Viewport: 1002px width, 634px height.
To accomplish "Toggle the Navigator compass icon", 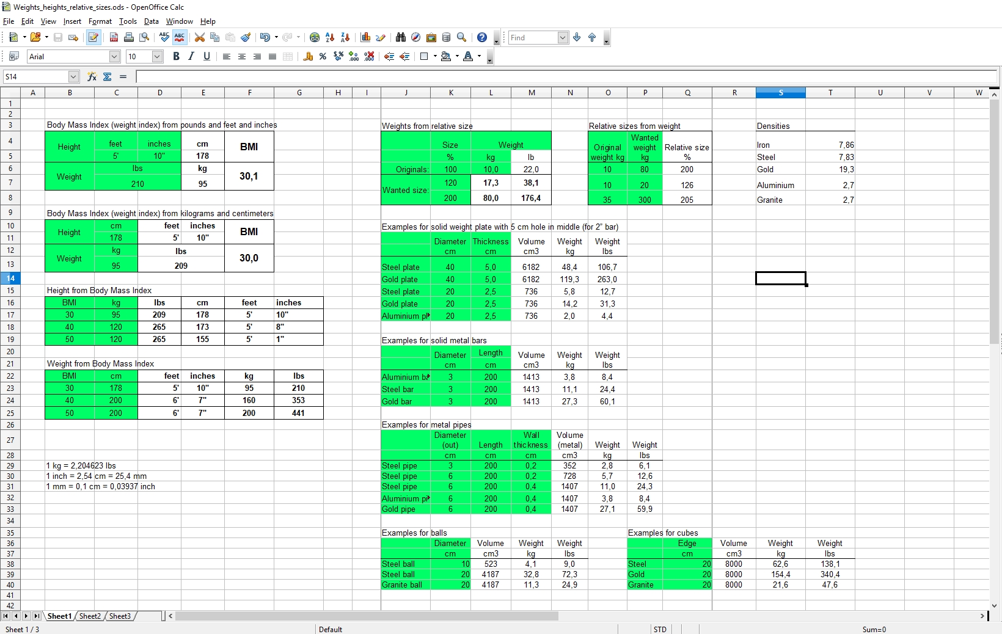I will (x=416, y=37).
